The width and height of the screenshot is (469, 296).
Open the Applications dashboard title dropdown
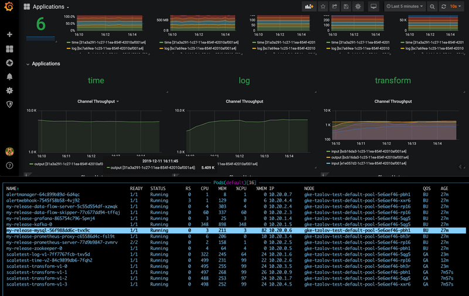[x=50, y=6]
